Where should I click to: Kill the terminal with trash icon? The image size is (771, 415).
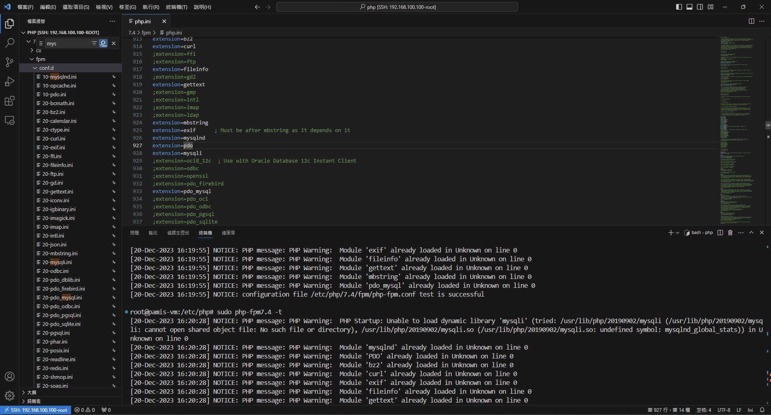[730, 233]
